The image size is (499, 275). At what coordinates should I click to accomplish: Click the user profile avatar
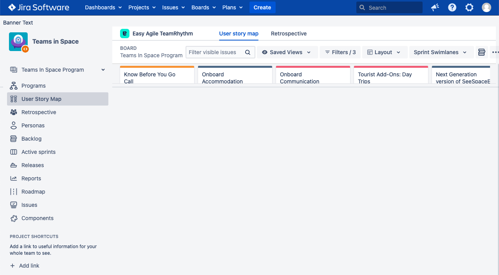point(487,7)
